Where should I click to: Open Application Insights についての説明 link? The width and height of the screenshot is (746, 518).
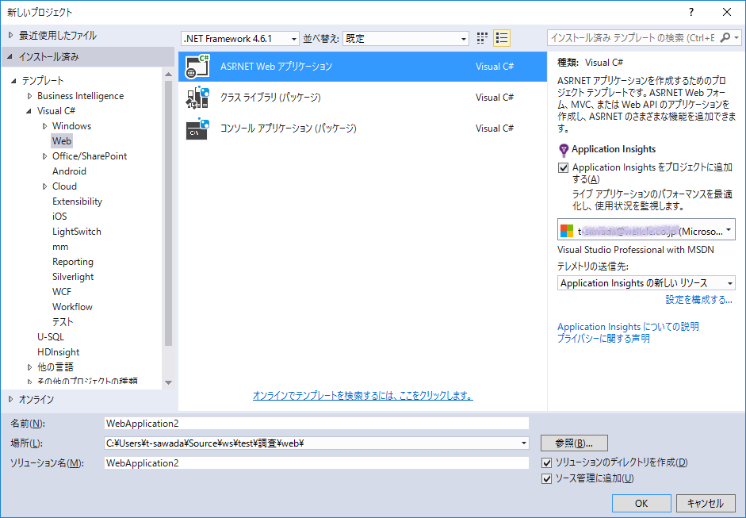(x=628, y=327)
